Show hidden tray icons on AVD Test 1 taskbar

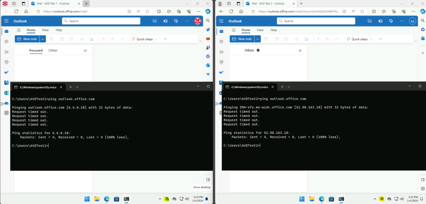pos(160,199)
